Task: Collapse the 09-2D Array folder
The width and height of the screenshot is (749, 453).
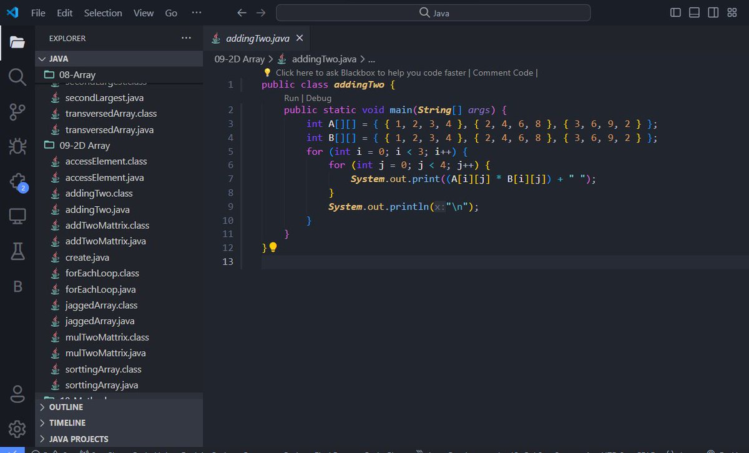Action: coord(119,146)
